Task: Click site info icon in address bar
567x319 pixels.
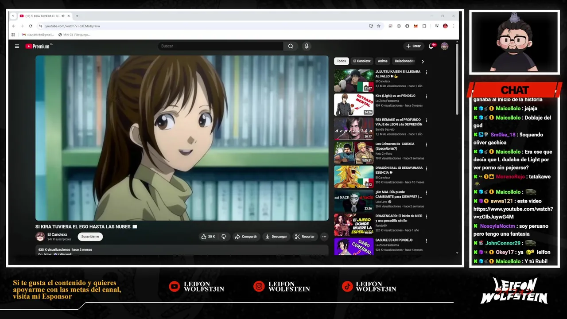Action: 40,26
